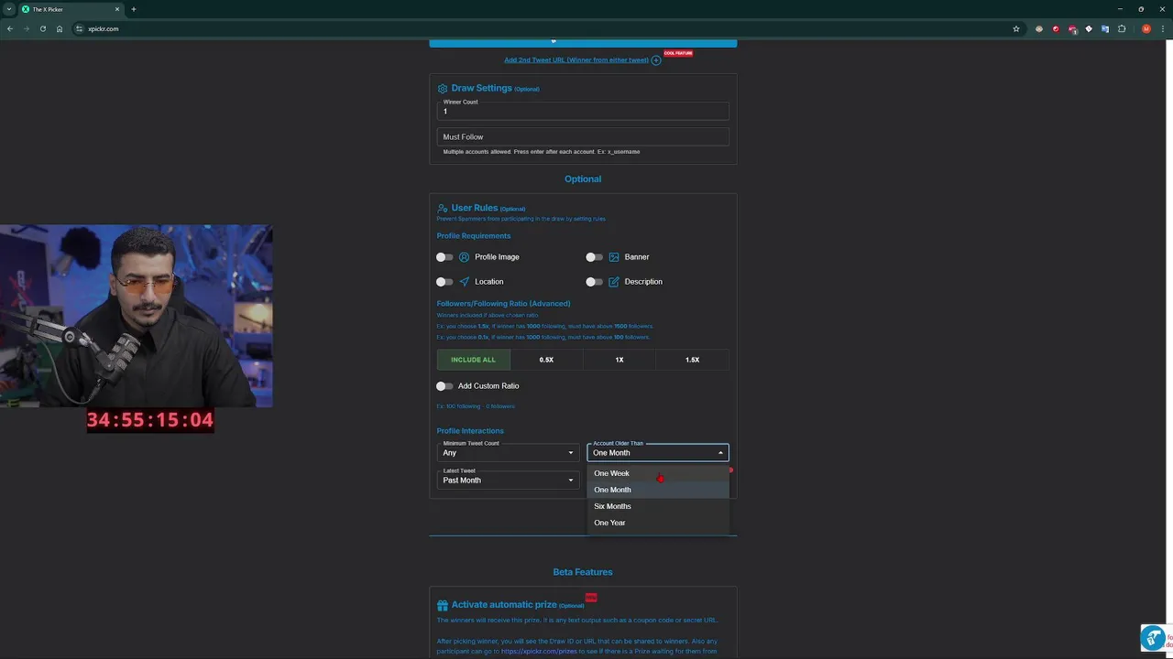Viewport: 1173px width, 659px height.
Task: Collapse the Account Older Than dropdown
Action: [x=658, y=453]
